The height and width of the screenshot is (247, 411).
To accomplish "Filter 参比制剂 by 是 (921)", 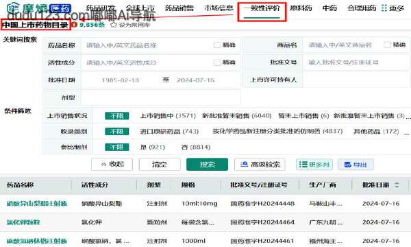I will point(153,147).
